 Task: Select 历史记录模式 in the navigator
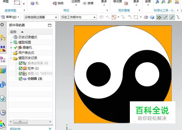pyautogui.click(x=28, y=37)
